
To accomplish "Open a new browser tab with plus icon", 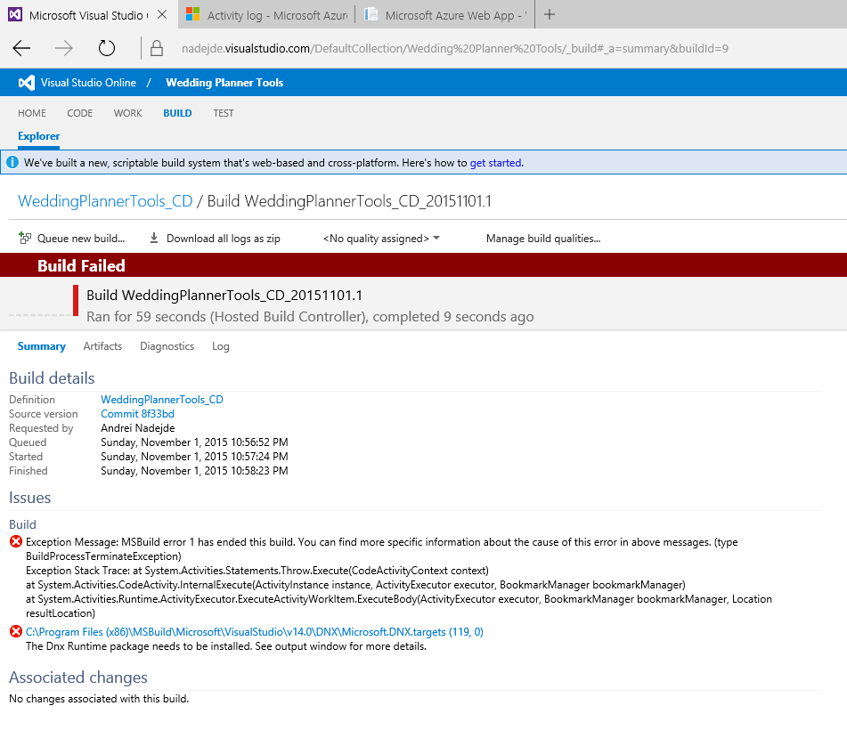I will click(x=550, y=14).
